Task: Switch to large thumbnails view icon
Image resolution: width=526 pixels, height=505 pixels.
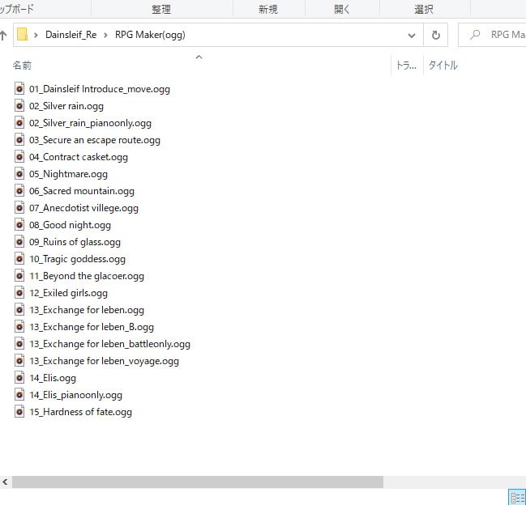Action: coord(516,497)
